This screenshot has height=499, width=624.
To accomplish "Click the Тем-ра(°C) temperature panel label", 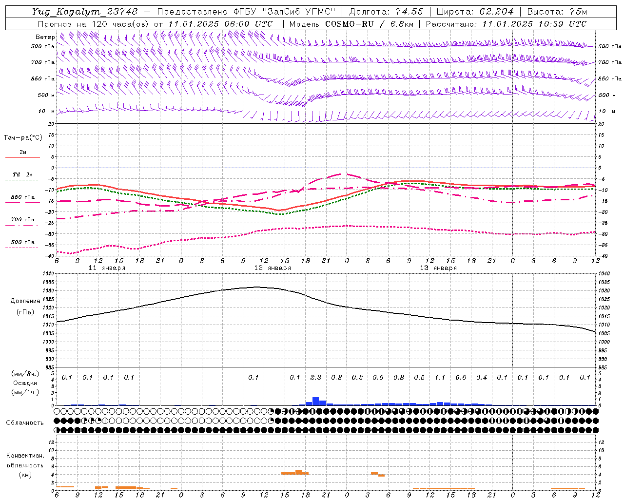I will tap(23, 138).
